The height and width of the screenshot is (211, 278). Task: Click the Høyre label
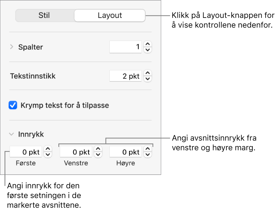click(x=126, y=163)
